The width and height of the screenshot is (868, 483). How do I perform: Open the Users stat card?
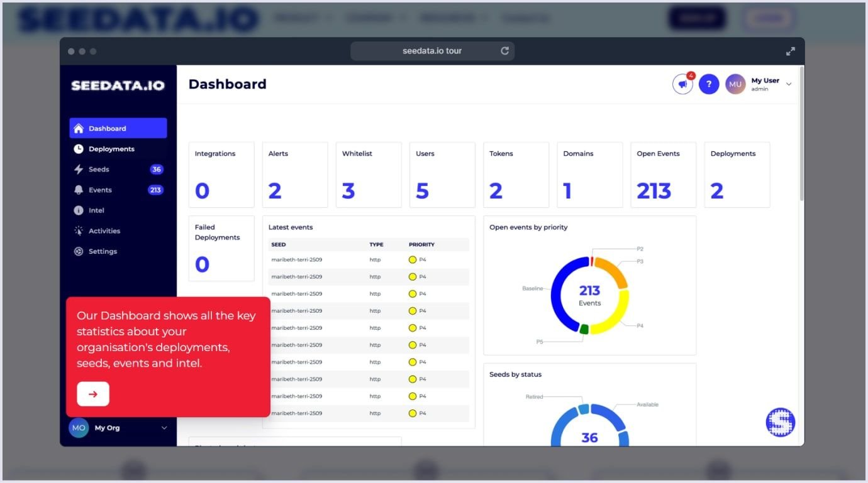[x=442, y=175]
